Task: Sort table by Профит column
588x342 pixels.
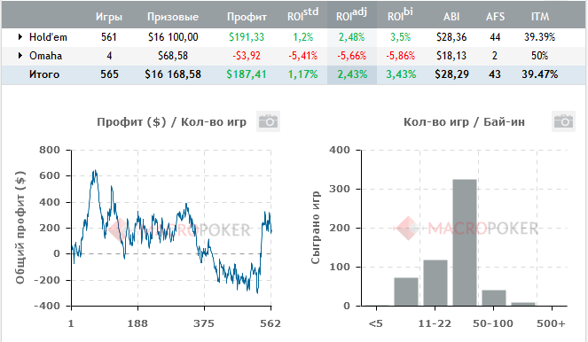Action: tap(247, 17)
